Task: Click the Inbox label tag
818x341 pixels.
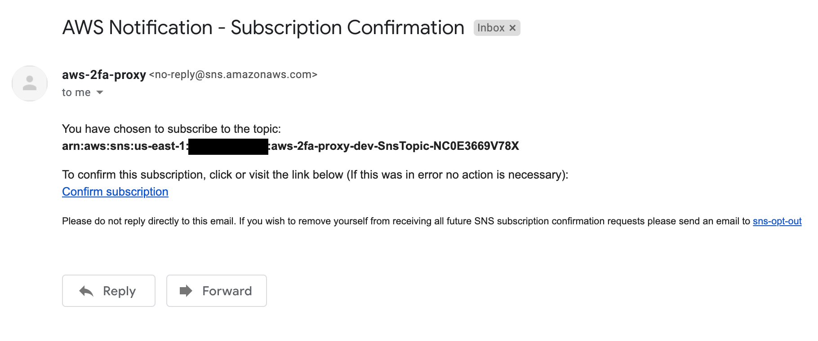Action: 491,28
